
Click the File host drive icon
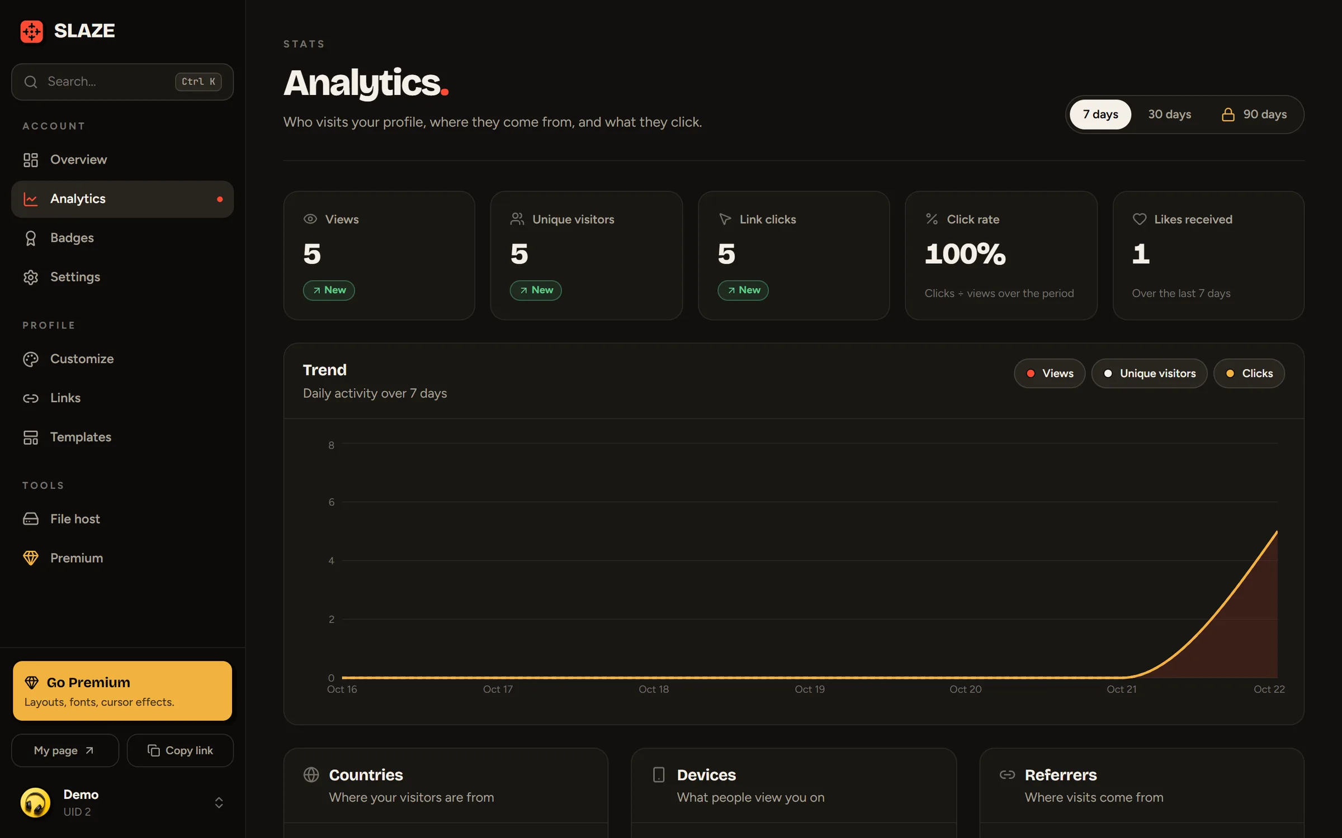(31, 519)
